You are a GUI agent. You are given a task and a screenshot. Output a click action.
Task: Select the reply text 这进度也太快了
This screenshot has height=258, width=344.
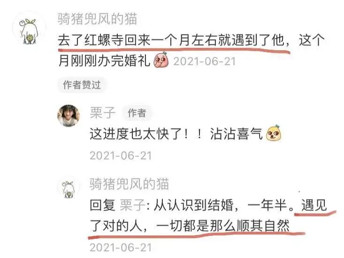click(x=139, y=134)
